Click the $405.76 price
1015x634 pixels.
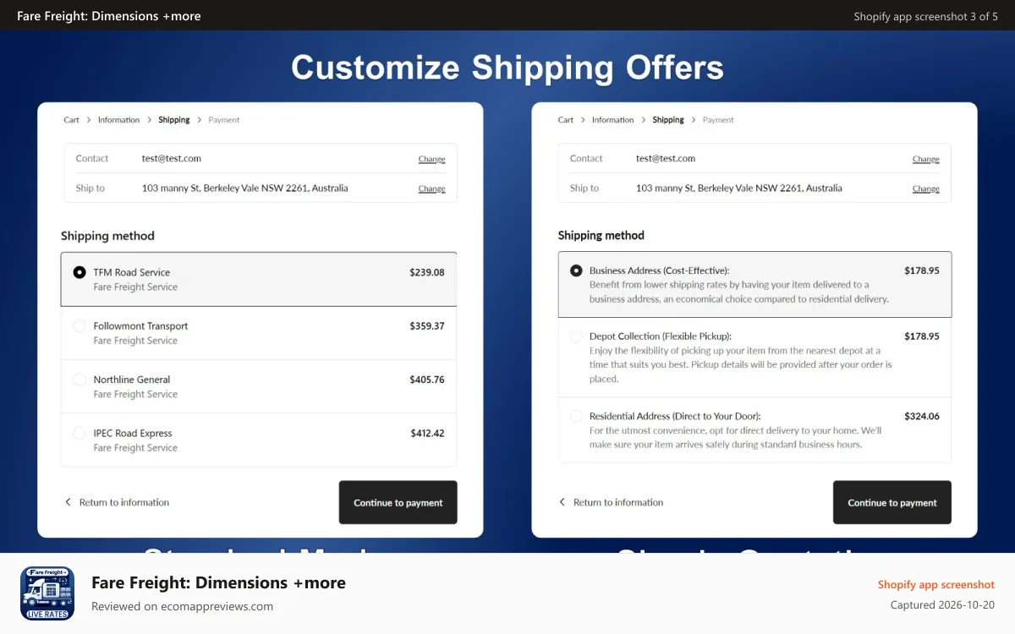(427, 380)
